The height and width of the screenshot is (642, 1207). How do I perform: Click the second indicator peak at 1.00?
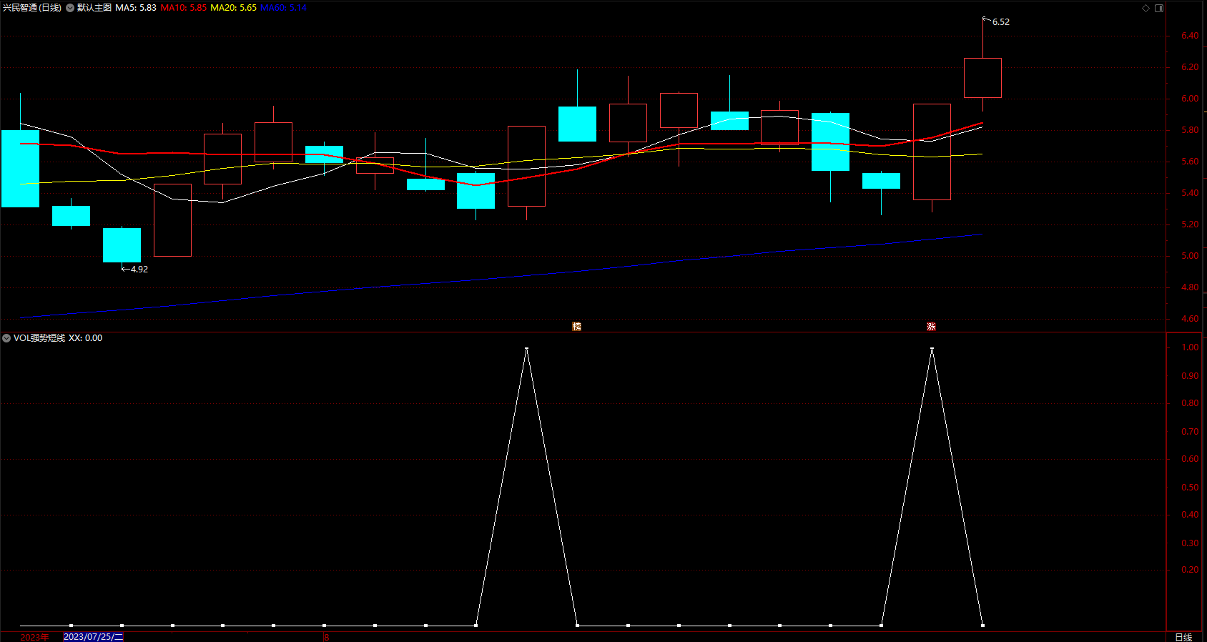click(x=932, y=349)
